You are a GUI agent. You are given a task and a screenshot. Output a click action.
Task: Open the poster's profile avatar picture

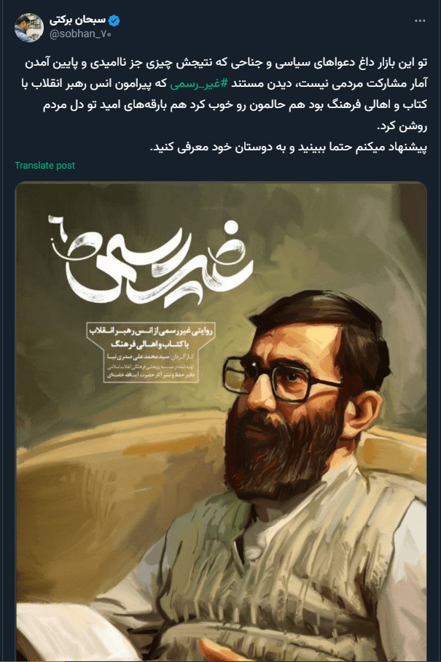coord(29,28)
